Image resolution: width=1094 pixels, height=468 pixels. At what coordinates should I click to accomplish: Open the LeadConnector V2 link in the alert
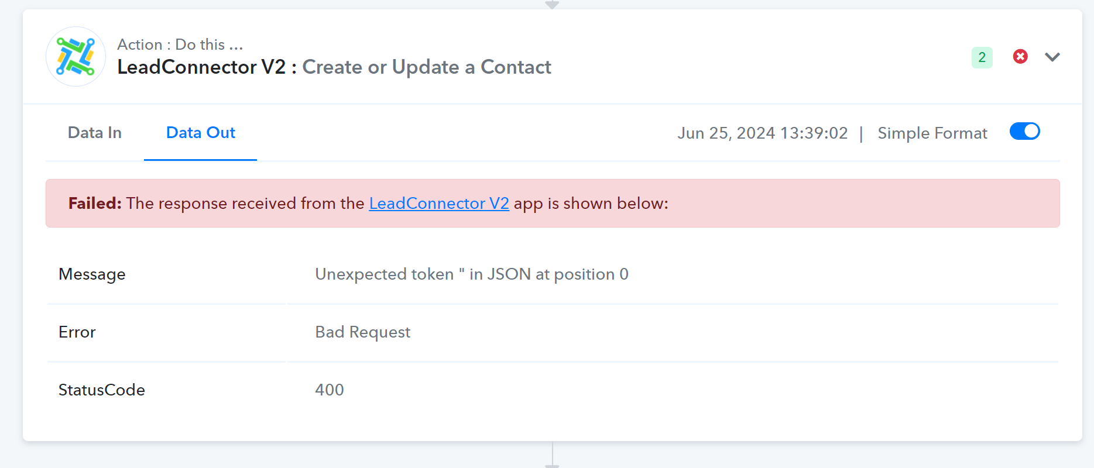438,204
